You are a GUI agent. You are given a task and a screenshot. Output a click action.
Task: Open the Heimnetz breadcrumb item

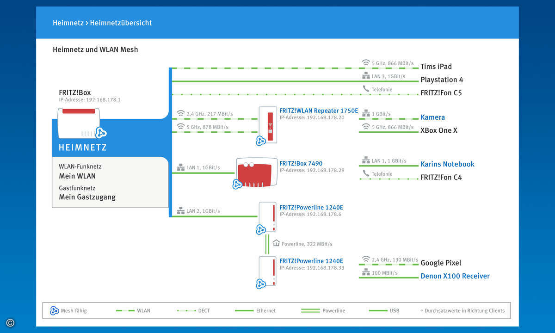click(x=68, y=23)
